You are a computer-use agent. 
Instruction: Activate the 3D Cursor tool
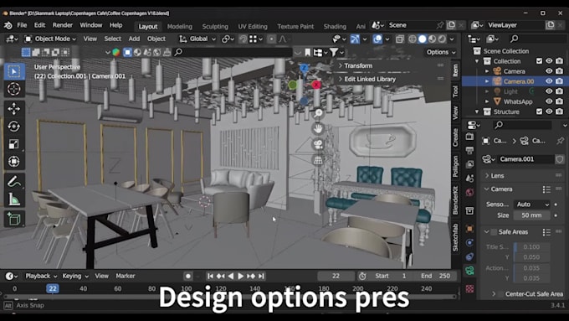click(x=13, y=89)
